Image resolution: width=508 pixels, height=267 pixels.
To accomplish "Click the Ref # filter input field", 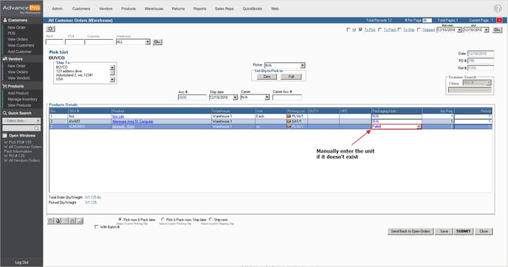I will click(55, 42).
